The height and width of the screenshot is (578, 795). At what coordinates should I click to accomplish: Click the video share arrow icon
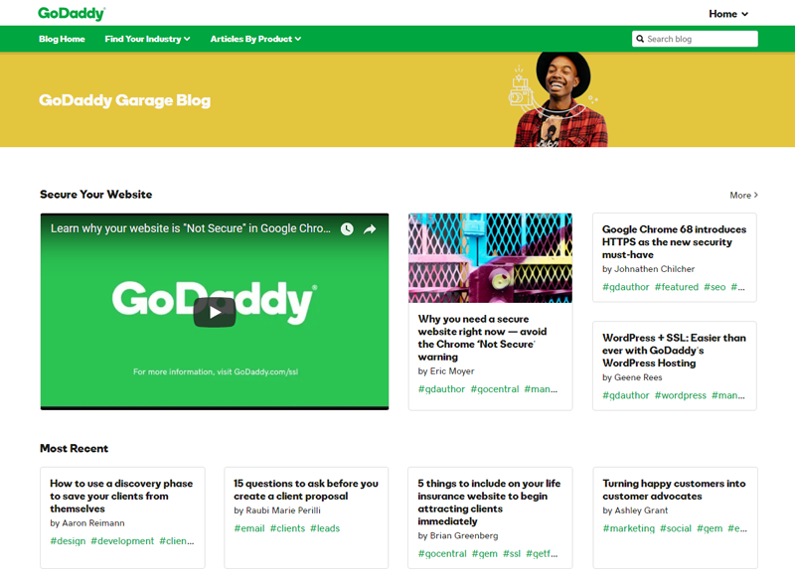pyautogui.click(x=370, y=229)
